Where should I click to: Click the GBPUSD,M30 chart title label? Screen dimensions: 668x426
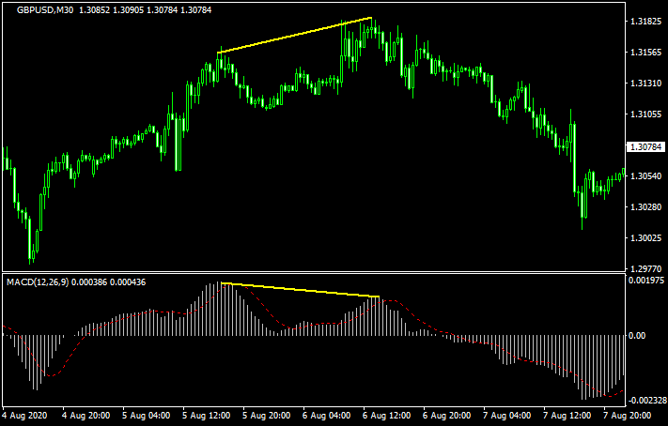45,9
